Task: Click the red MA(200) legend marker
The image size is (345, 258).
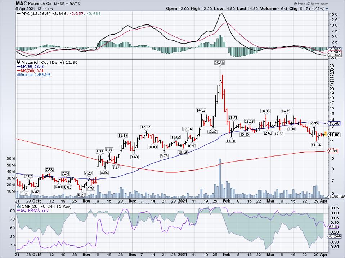Action: click(x=18, y=71)
